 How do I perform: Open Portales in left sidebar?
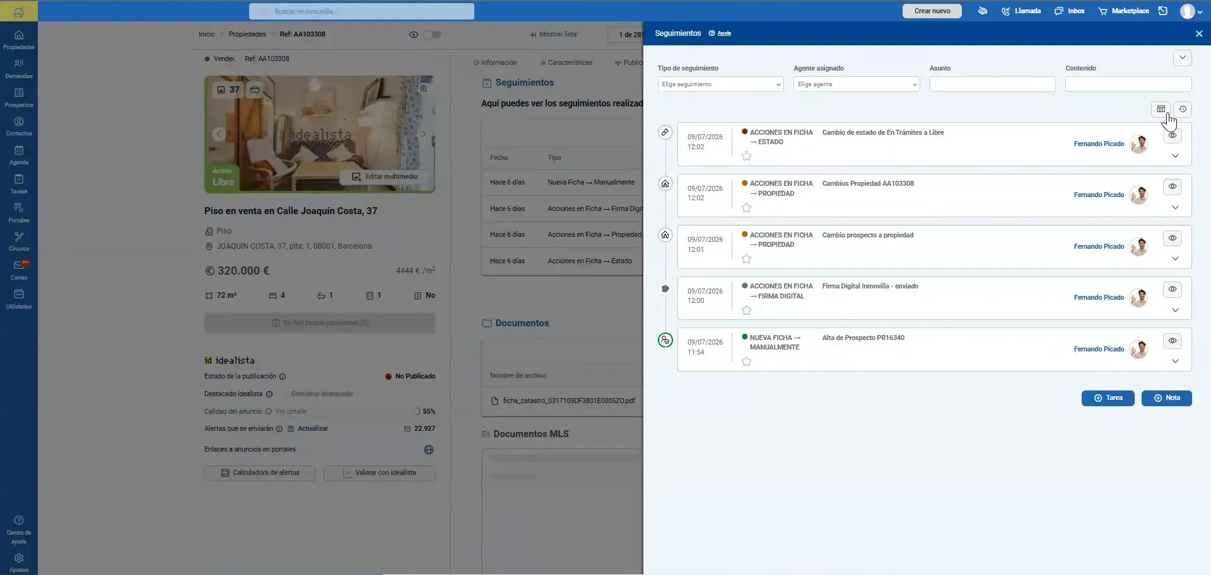pyautogui.click(x=19, y=213)
